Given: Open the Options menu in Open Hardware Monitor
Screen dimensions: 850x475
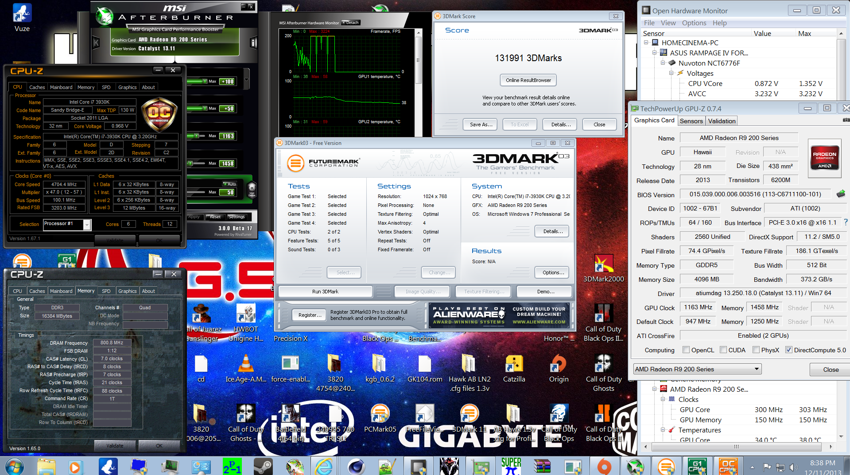Looking at the screenshot, I should [694, 23].
